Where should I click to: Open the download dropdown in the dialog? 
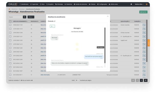pos(52,26)
